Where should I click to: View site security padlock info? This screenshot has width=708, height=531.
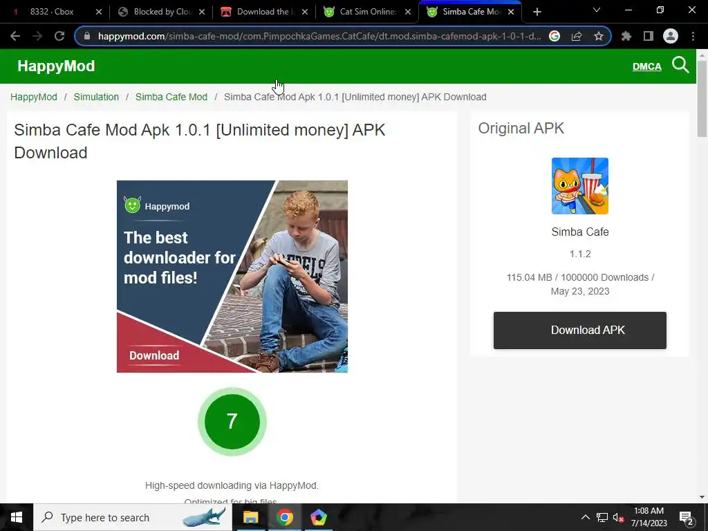[x=87, y=36]
